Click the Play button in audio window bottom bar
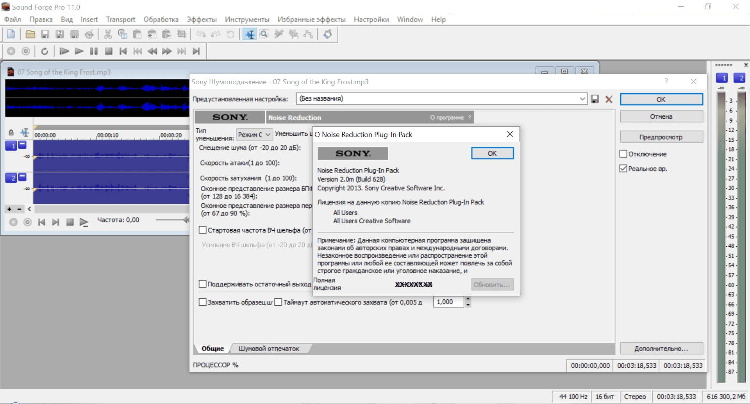The height and width of the screenshot is (404, 750). pyautogui.click(x=84, y=222)
